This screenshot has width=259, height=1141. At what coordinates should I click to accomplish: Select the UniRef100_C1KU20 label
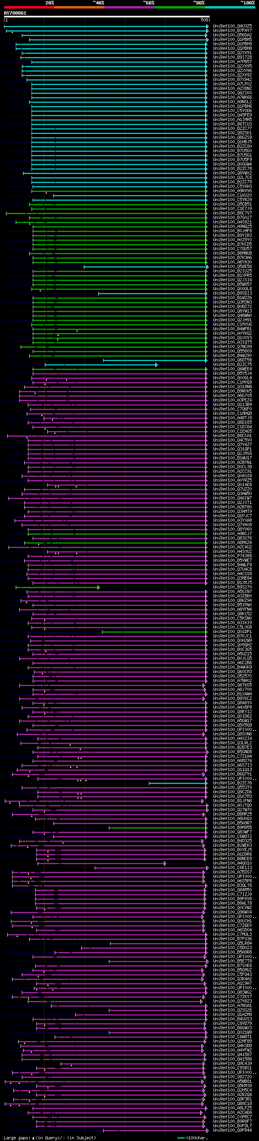(x=232, y=195)
